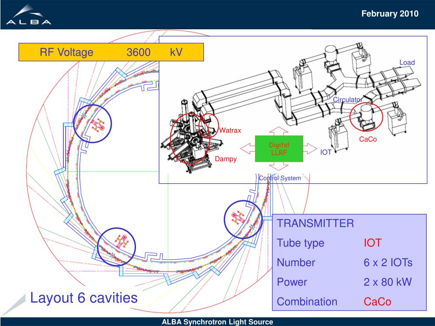
Task: Click the 'IOT' label beside the LLRF box
Action: pyautogui.click(x=326, y=152)
